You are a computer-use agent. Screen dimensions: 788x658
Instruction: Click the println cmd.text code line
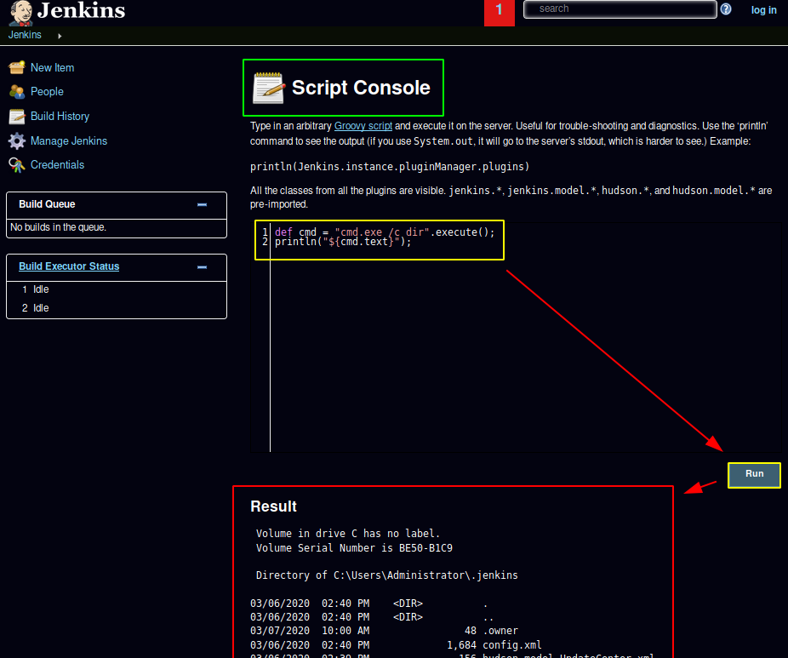coord(343,242)
